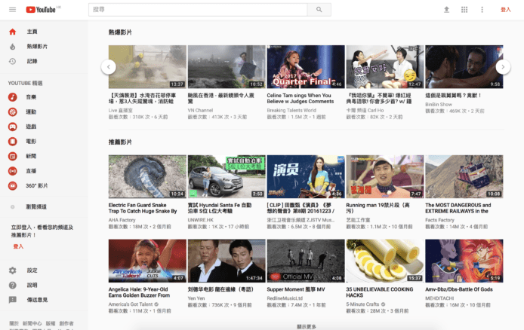This screenshot has width=524, height=330.
Task: Open the YouTube apps grid
Action: (464, 10)
